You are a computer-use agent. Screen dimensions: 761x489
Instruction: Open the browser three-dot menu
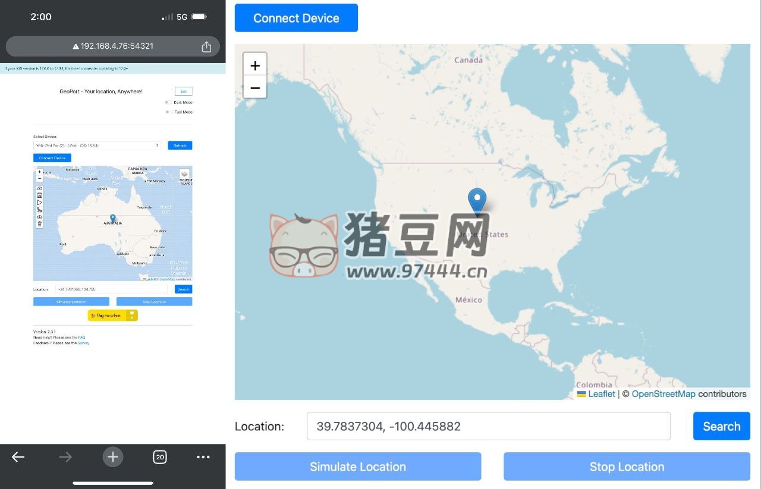(x=203, y=457)
